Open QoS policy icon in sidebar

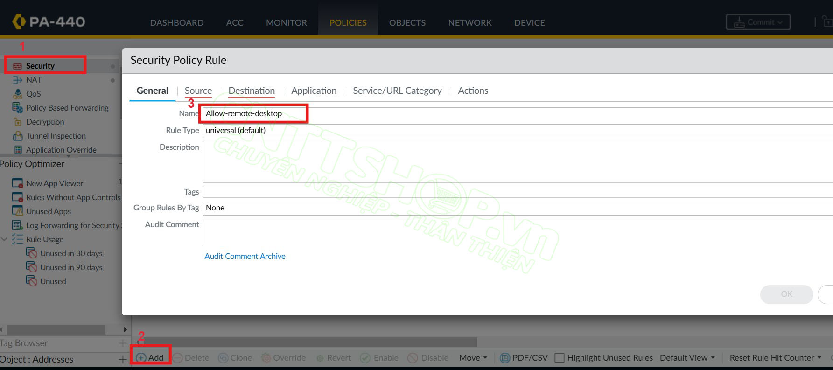[17, 94]
